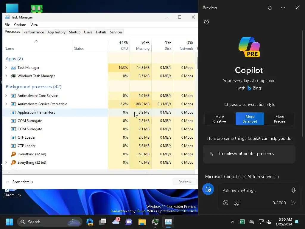Sort processes by Disk column
The height and width of the screenshot is (229, 305).
coord(162,46)
